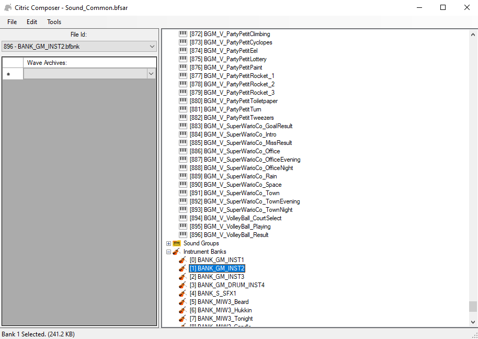
Task: Click piano icon for [874] BGM_V_PartyPetitEel
Action: point(183,51)
